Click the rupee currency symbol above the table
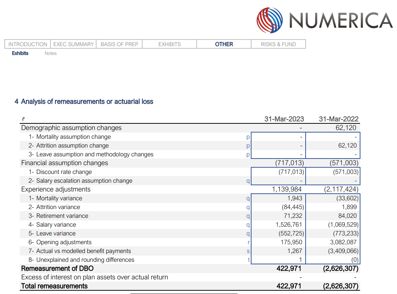This screenshot has width=397, height=294. pyautogui.click(x=23, y=119)
